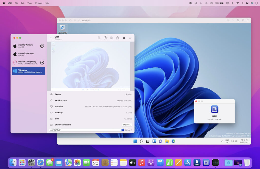Click the power icon in the VM window toolbar
This screenshot has height=169, width=260.
click(70, 20)
